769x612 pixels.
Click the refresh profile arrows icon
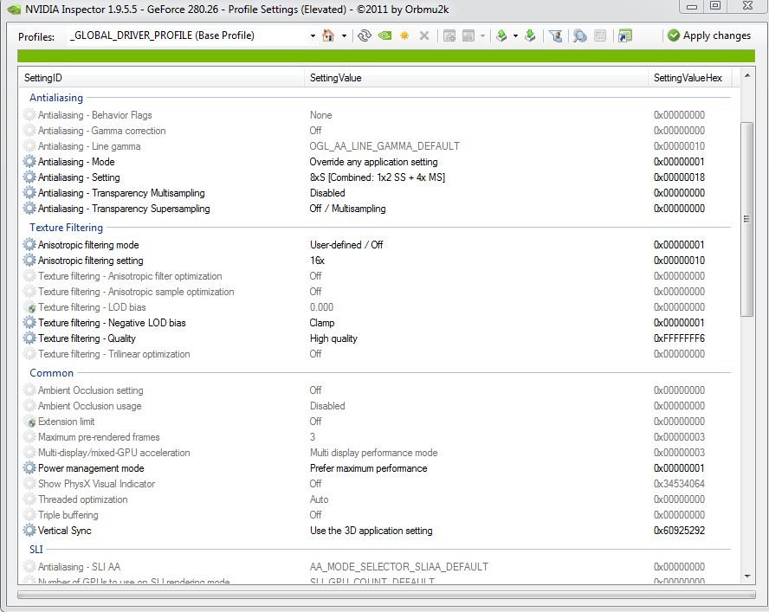pyautogui.click(x=365, y=35)
